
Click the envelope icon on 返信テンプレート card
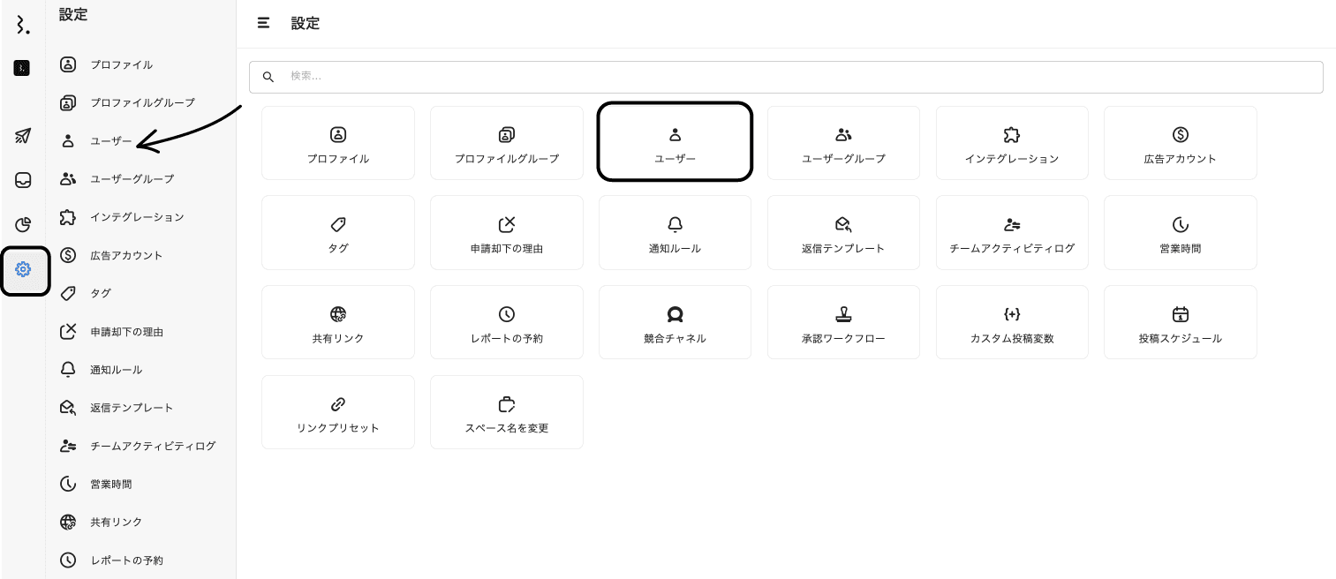click(843, 224)
